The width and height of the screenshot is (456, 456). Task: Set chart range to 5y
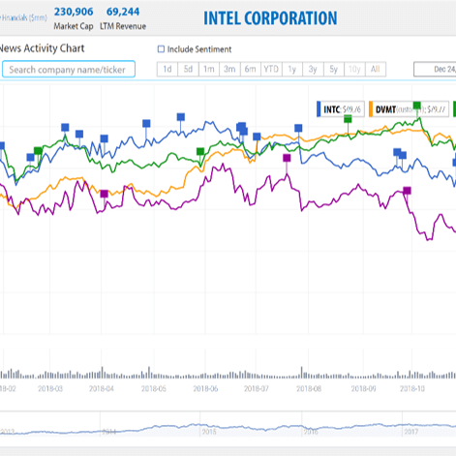click(x=333, y=69)
